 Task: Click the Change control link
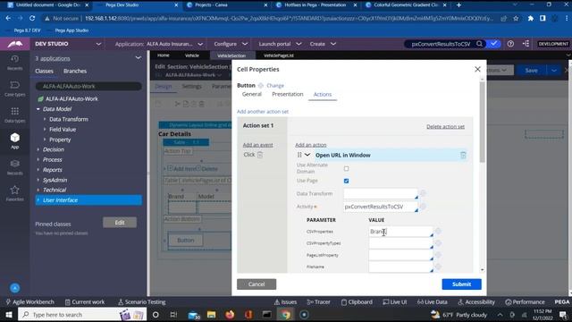coord(275,86)
